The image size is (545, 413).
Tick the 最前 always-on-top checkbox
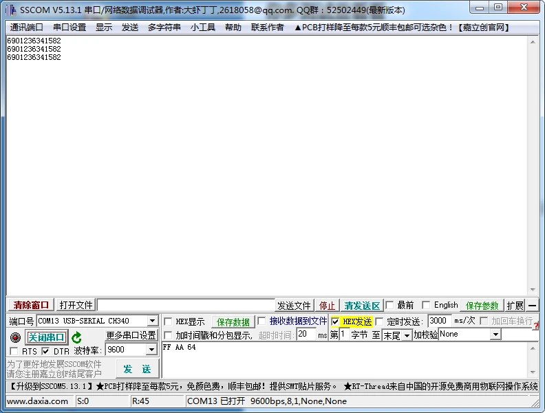point(389,305)
